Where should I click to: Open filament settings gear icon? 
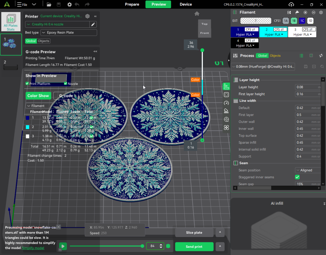tap(321, 12)
